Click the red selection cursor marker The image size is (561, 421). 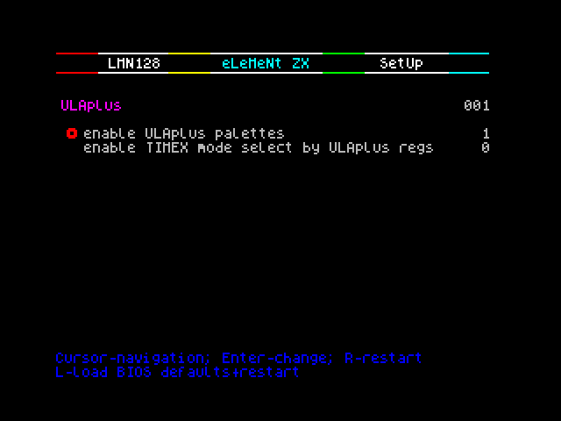(72, 133)
